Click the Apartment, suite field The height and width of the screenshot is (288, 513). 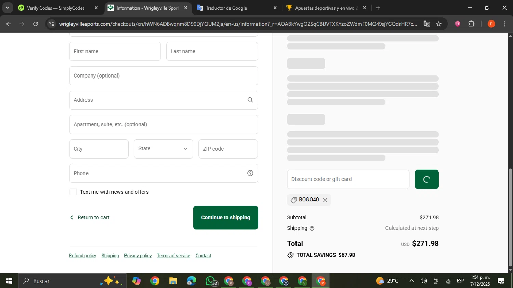point(163,124)
